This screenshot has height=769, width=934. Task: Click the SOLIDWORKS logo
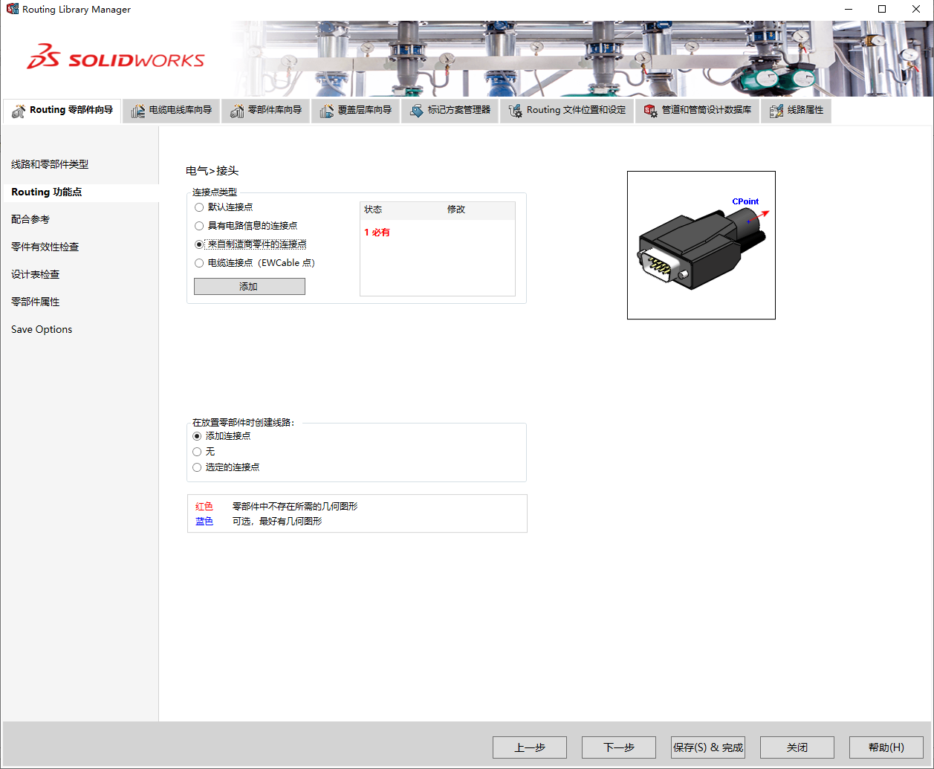tap(115, 56)
